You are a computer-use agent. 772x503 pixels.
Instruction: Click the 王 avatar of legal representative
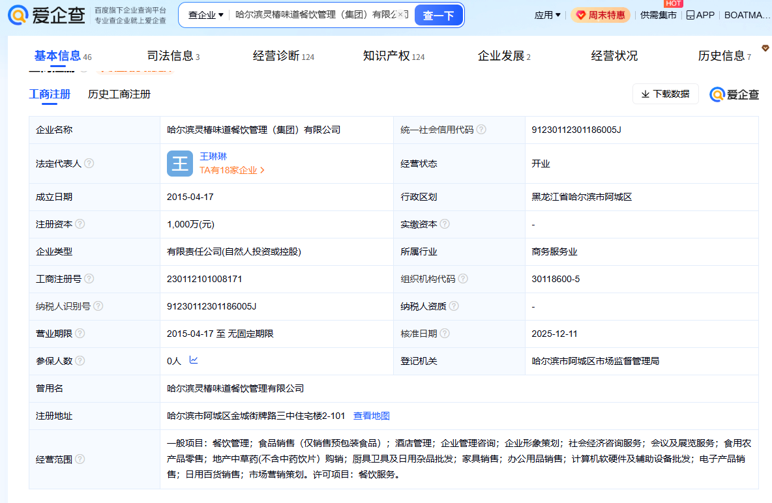click(x=180, y=164)
